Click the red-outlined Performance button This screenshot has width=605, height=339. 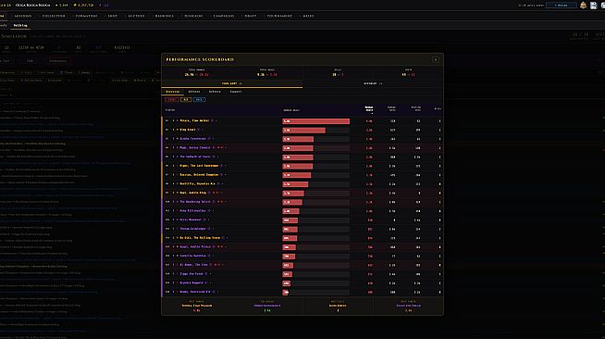(x=58, y=60)
